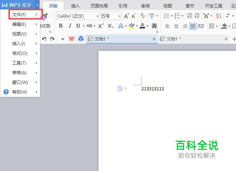Click the bullet list icon

167,16
